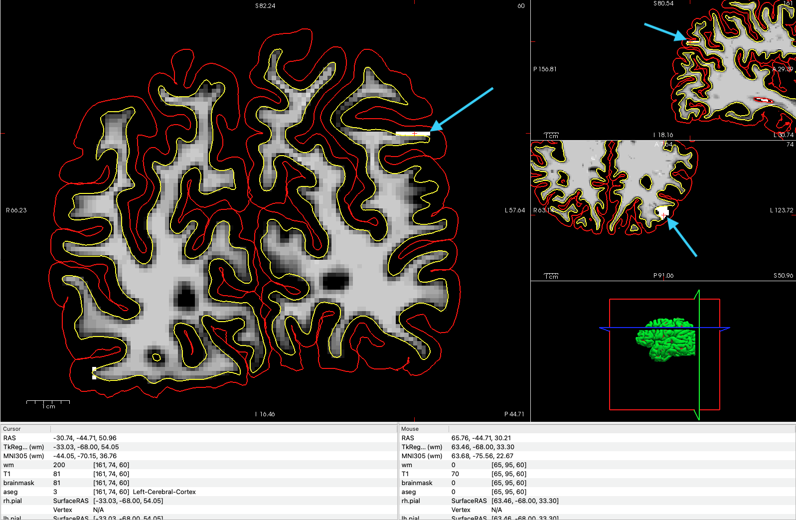
Task: Click the brainmask row label in Cursor panel
Action: tap(19, 483)
